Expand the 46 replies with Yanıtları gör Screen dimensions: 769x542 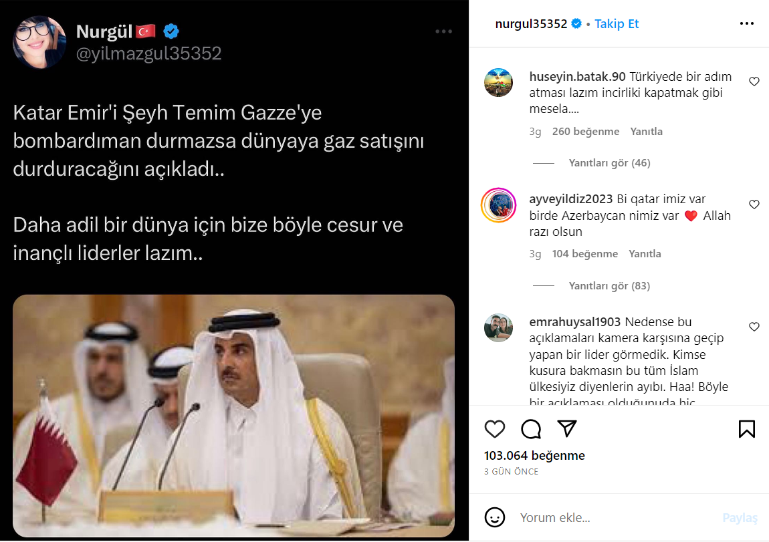[x=609, y=162]
